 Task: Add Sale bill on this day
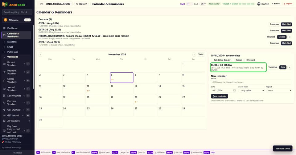[x=221, y=60]
